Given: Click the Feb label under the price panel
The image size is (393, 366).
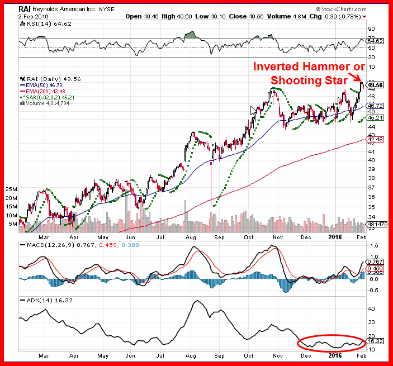Looking at the screenshot, I should pos(362,237).
